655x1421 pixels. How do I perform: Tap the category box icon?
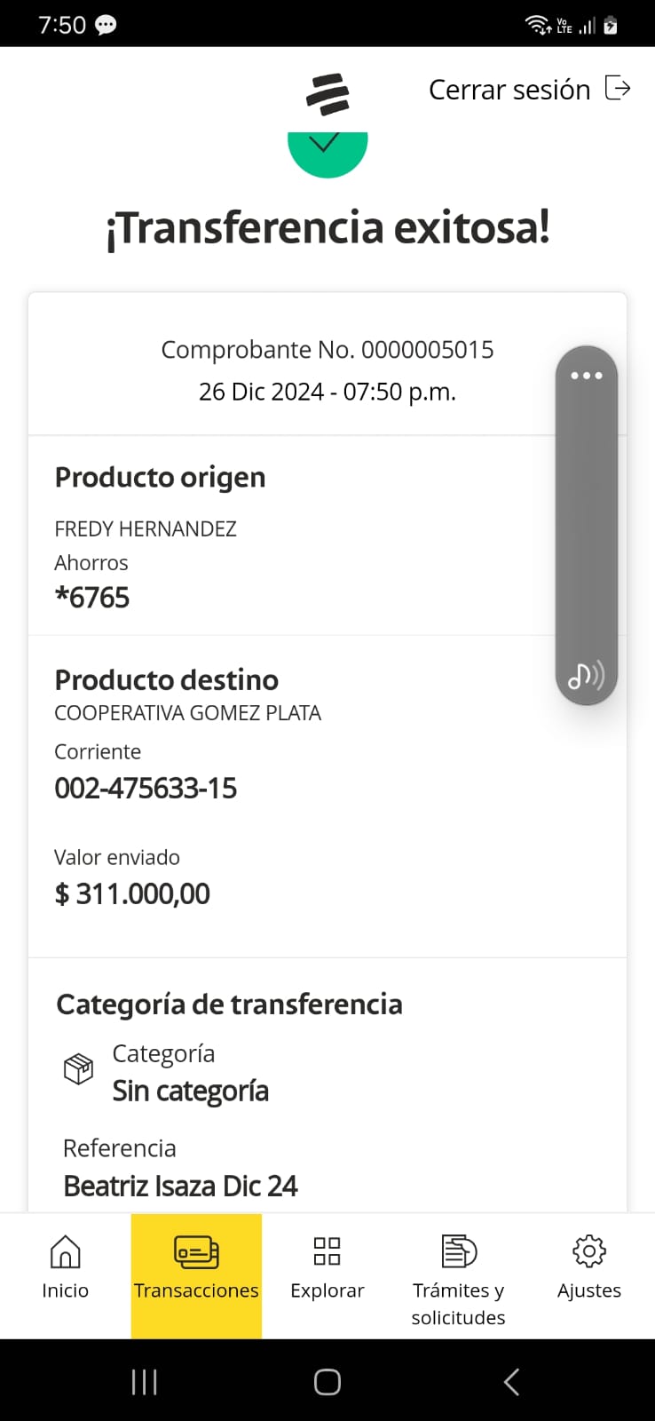(78, 1068)
